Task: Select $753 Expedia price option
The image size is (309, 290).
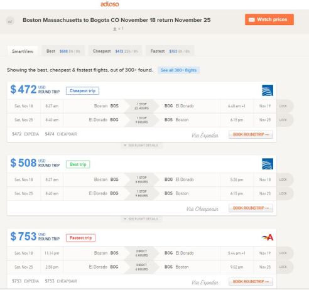Action: pyautogui.click(x=25, y=281)
